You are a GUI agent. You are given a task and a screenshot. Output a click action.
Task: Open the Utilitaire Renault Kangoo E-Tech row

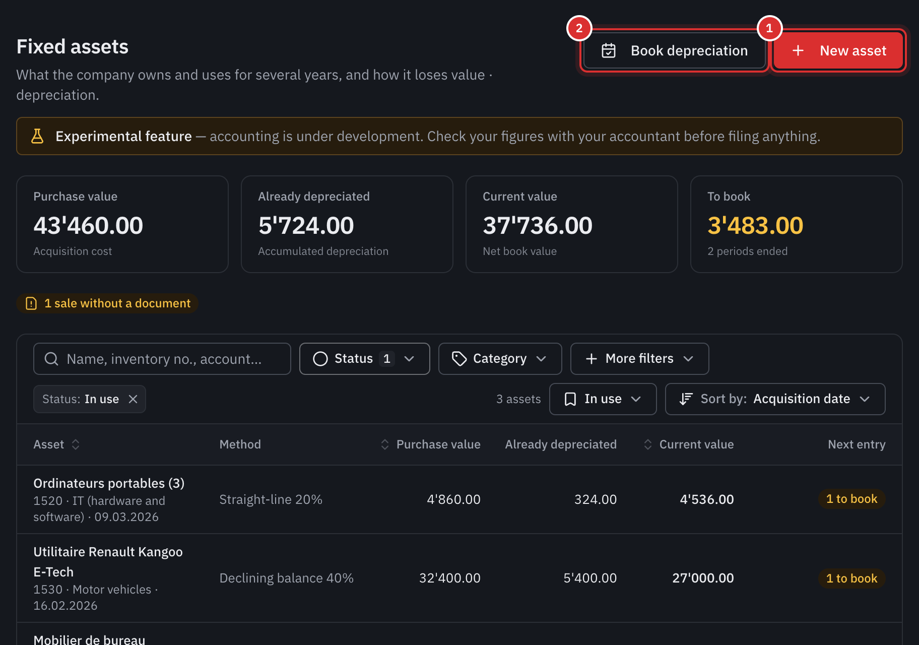[459, 578]
